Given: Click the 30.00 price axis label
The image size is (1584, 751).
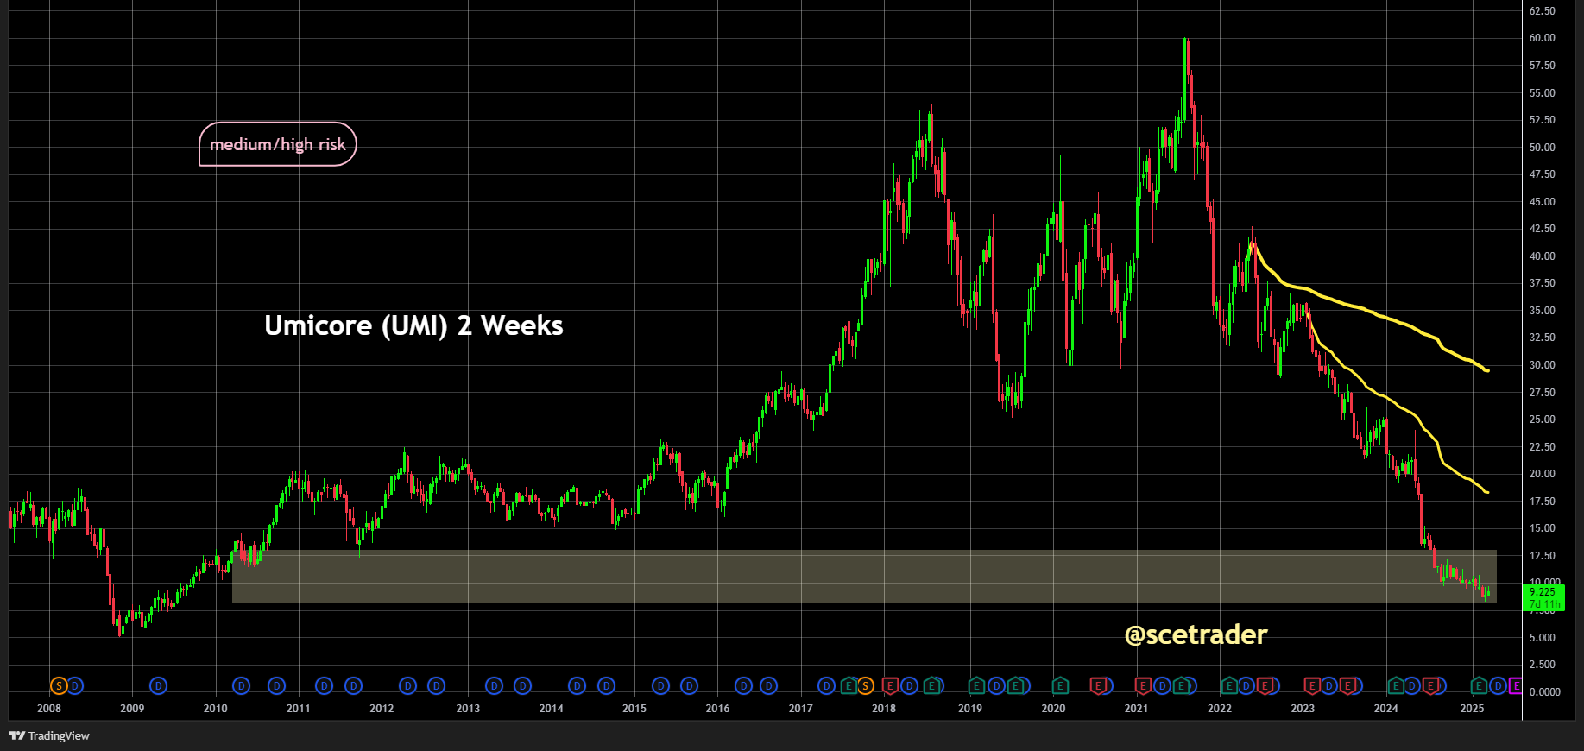Looking at the screenshot, I should (x=1542, y=365).
